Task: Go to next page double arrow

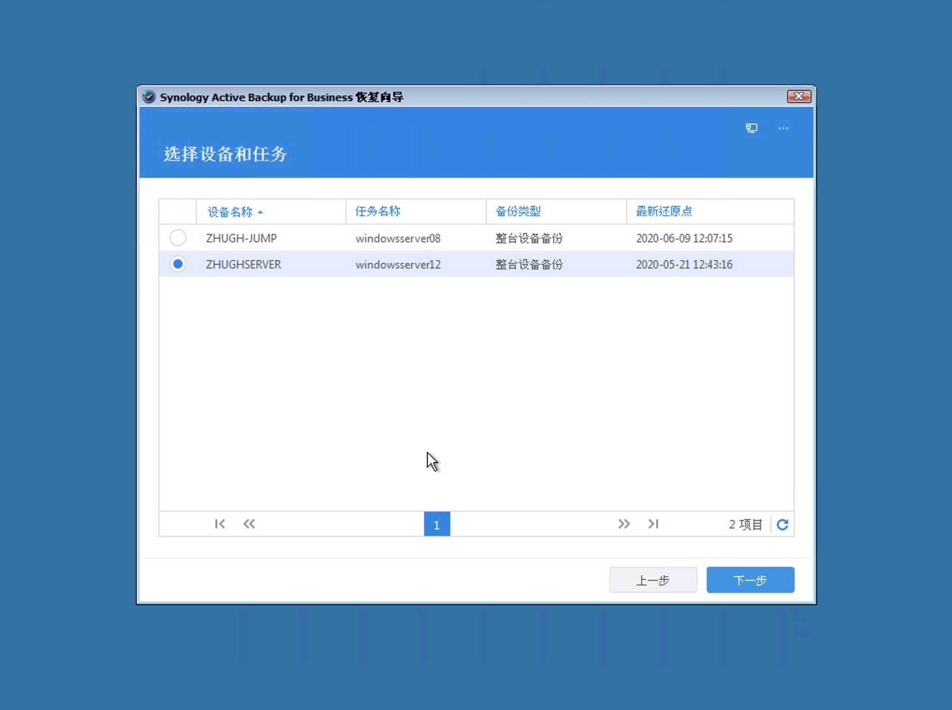Action: click(624, 524)
